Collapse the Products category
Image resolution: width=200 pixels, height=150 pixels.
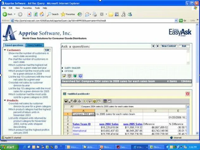pos(5,100)
